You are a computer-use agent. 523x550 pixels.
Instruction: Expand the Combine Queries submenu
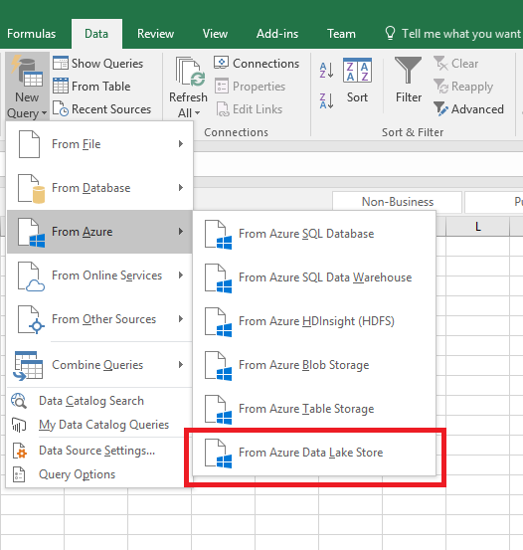pyautogui.click(x=99, y=365)
